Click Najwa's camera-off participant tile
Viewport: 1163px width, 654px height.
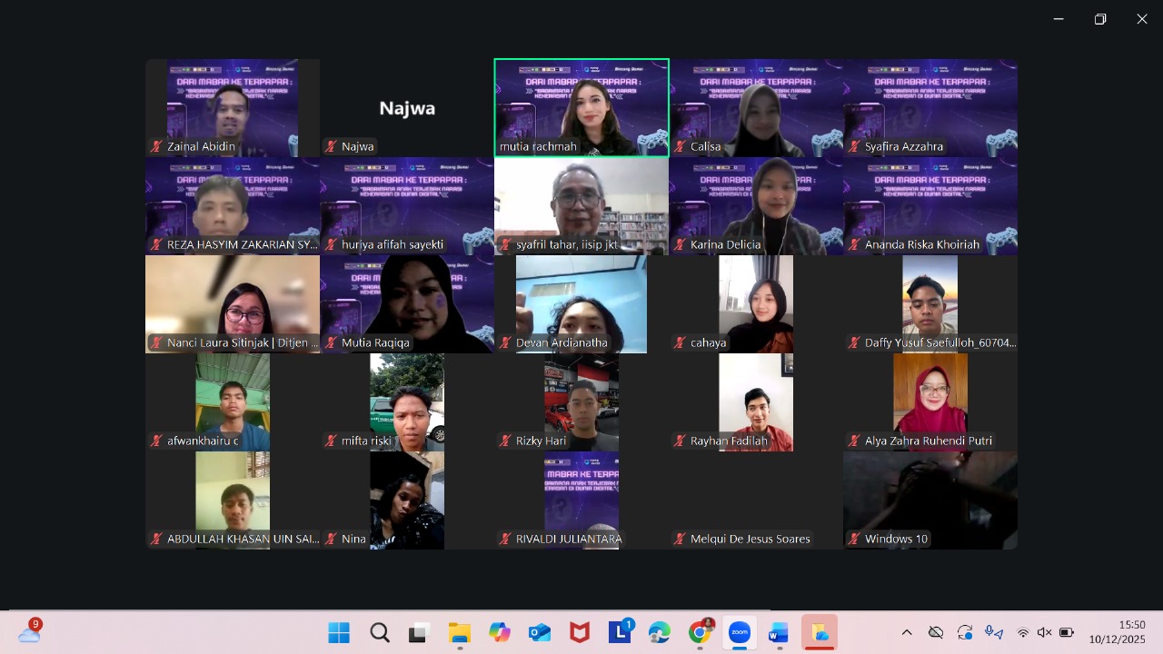[x=407, y=107]
